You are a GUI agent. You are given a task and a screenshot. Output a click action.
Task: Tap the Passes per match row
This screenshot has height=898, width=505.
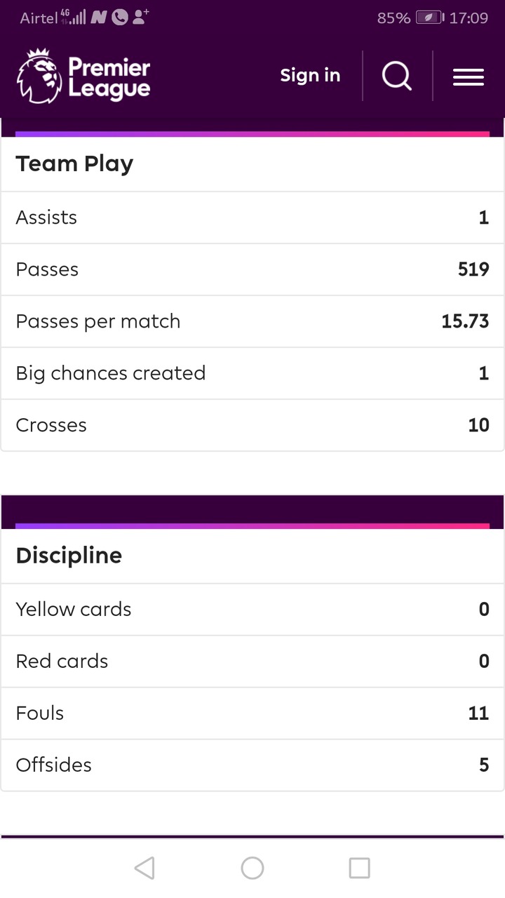point(252,321)
